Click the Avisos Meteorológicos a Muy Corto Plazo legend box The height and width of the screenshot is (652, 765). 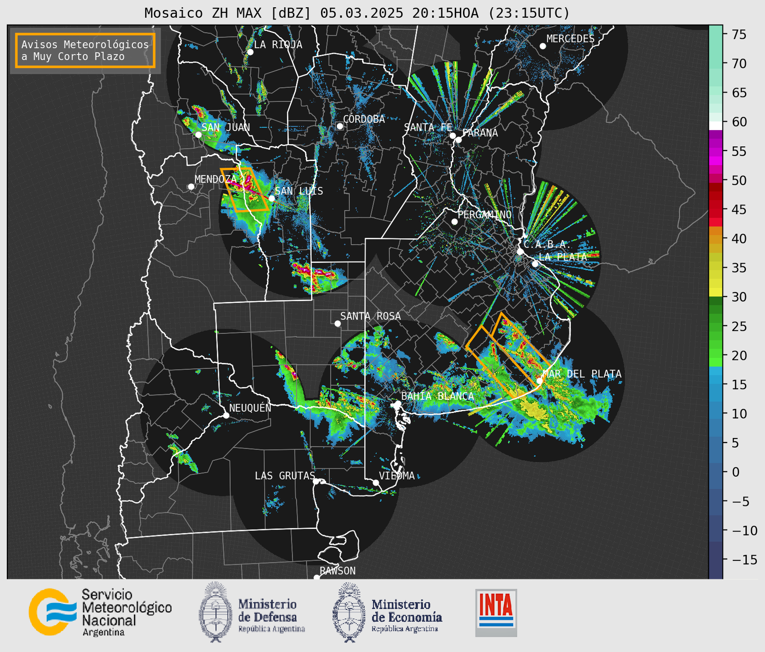point(85,50)
